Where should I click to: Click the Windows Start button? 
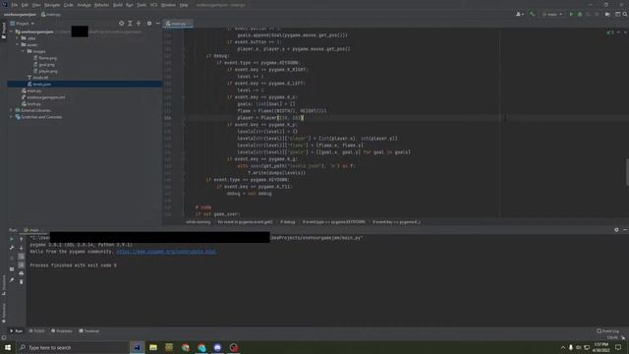click(8, 347)
